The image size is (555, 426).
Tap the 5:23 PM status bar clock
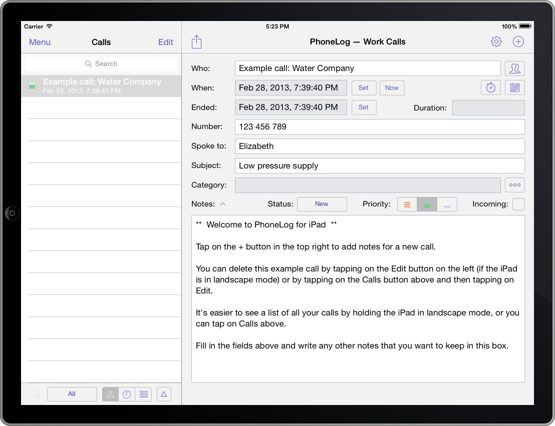point(277,26)
